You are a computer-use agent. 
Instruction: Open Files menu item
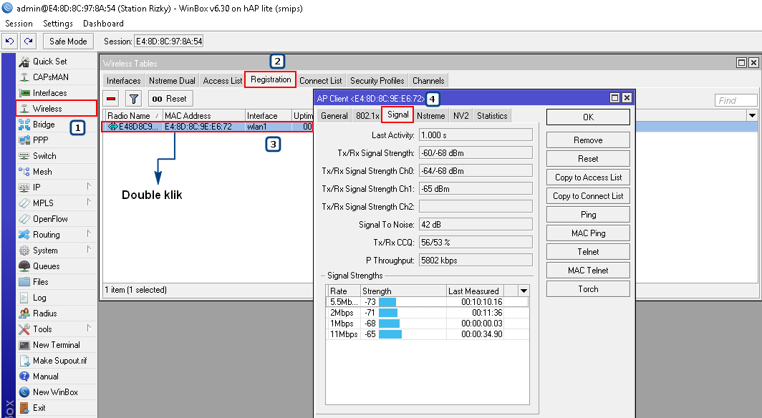tap(40, 281)
